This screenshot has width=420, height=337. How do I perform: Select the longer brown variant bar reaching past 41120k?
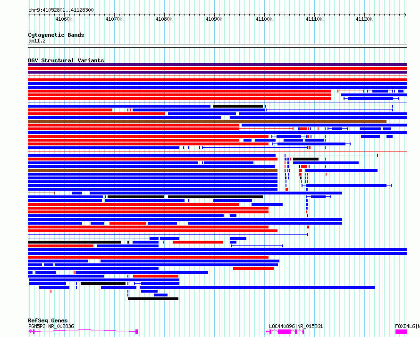tap(207, 121)
